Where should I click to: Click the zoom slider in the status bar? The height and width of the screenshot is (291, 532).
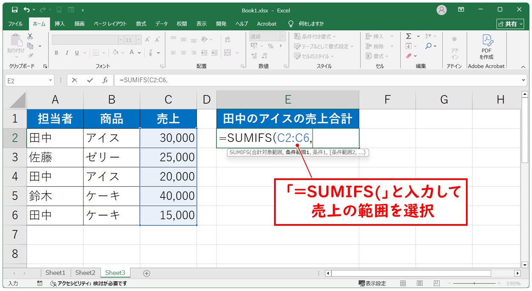[x=474, y=283]
